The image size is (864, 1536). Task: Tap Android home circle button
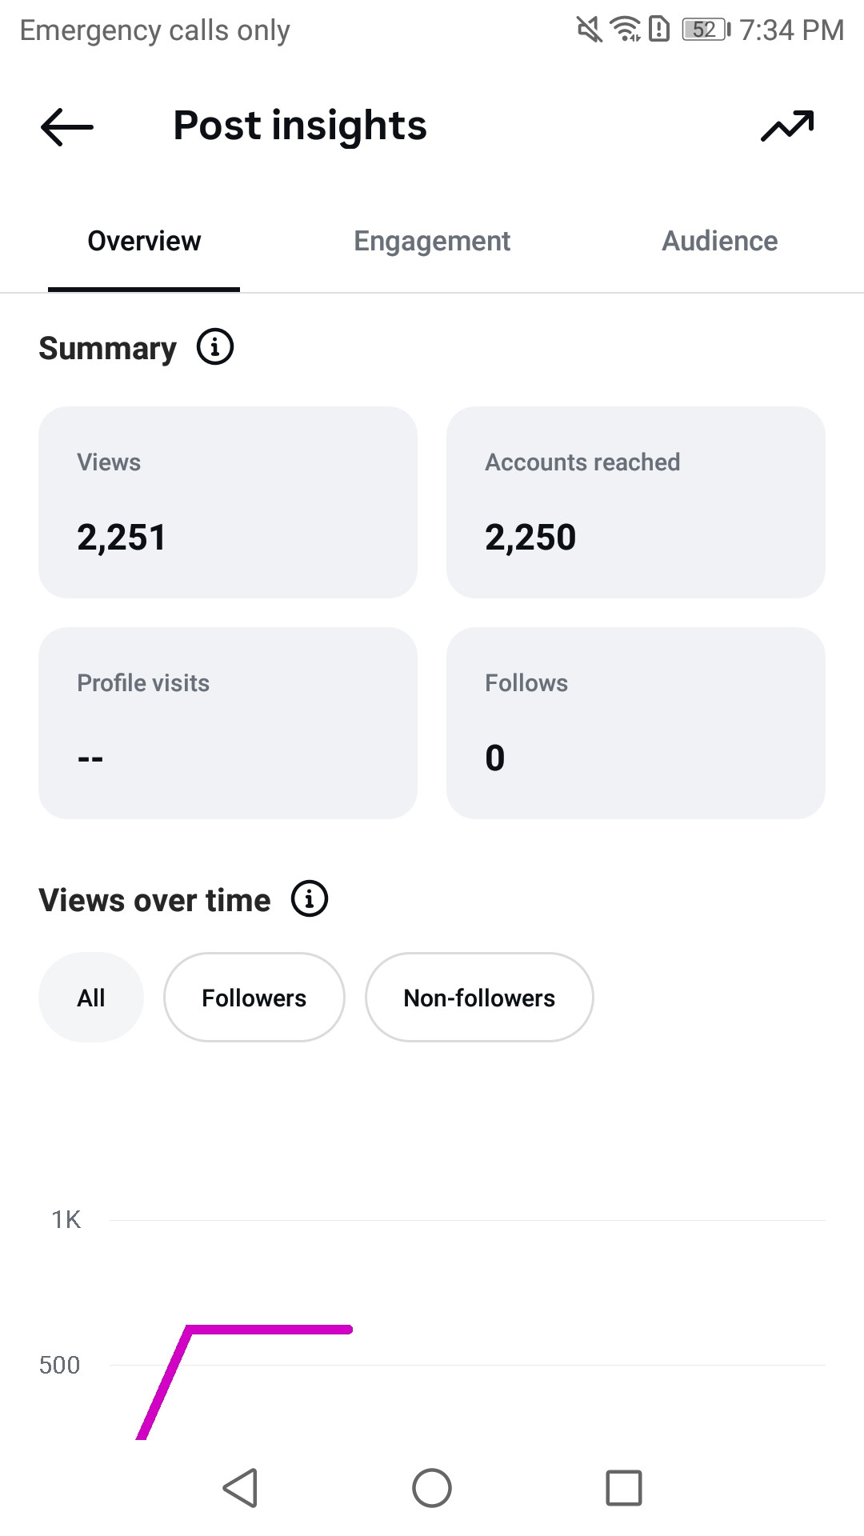pyautogui.click(x=432, y=1488)
